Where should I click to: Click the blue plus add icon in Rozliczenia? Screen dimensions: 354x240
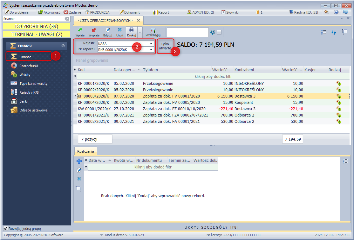click(x=79, y=161)
